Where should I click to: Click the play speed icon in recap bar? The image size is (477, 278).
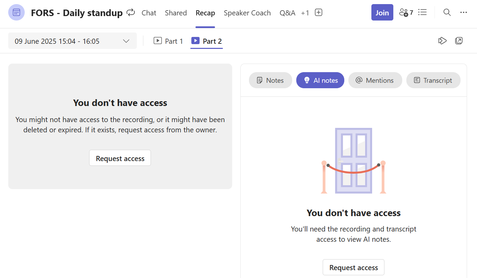[x=442, y=41]
